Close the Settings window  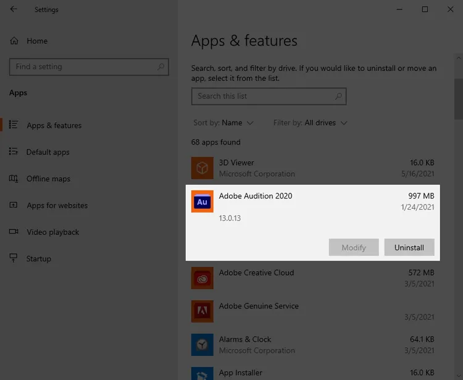(x=450, y=9)
